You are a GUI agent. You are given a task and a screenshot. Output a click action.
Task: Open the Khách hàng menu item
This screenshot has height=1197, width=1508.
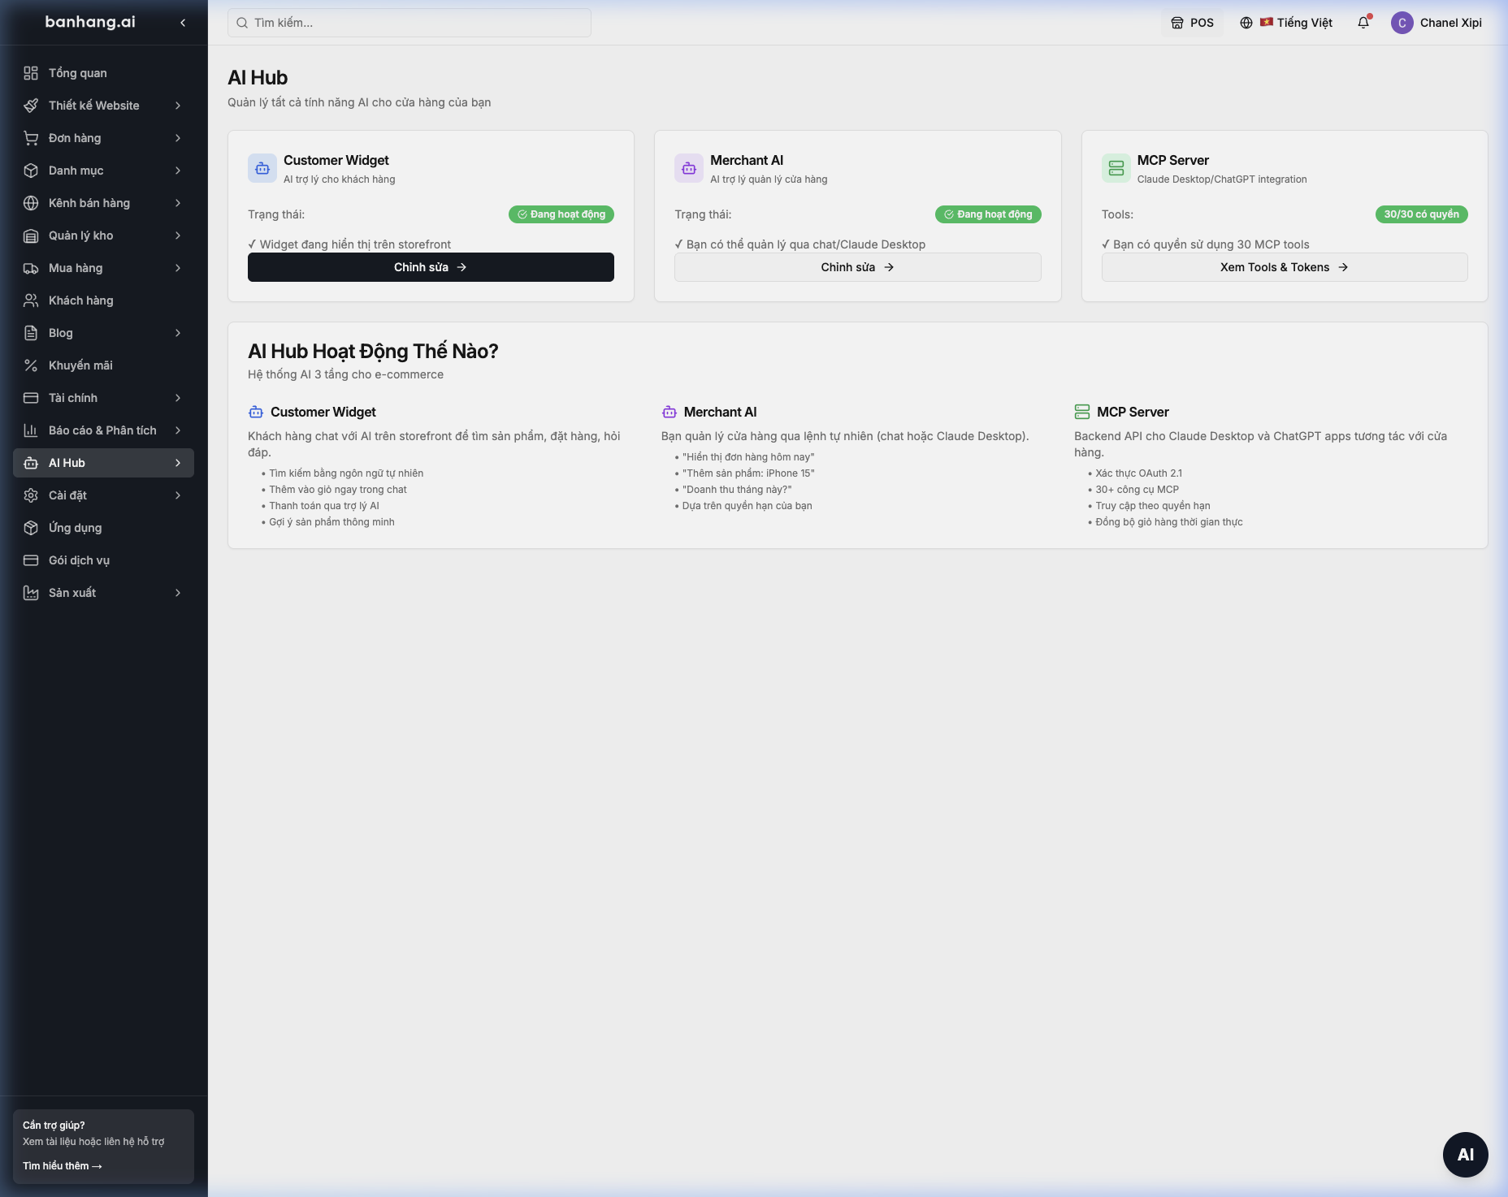(104, 300)
